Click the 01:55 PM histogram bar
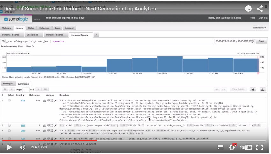The height and width of the screenshot is (154, 271). [x=170, y=64]
